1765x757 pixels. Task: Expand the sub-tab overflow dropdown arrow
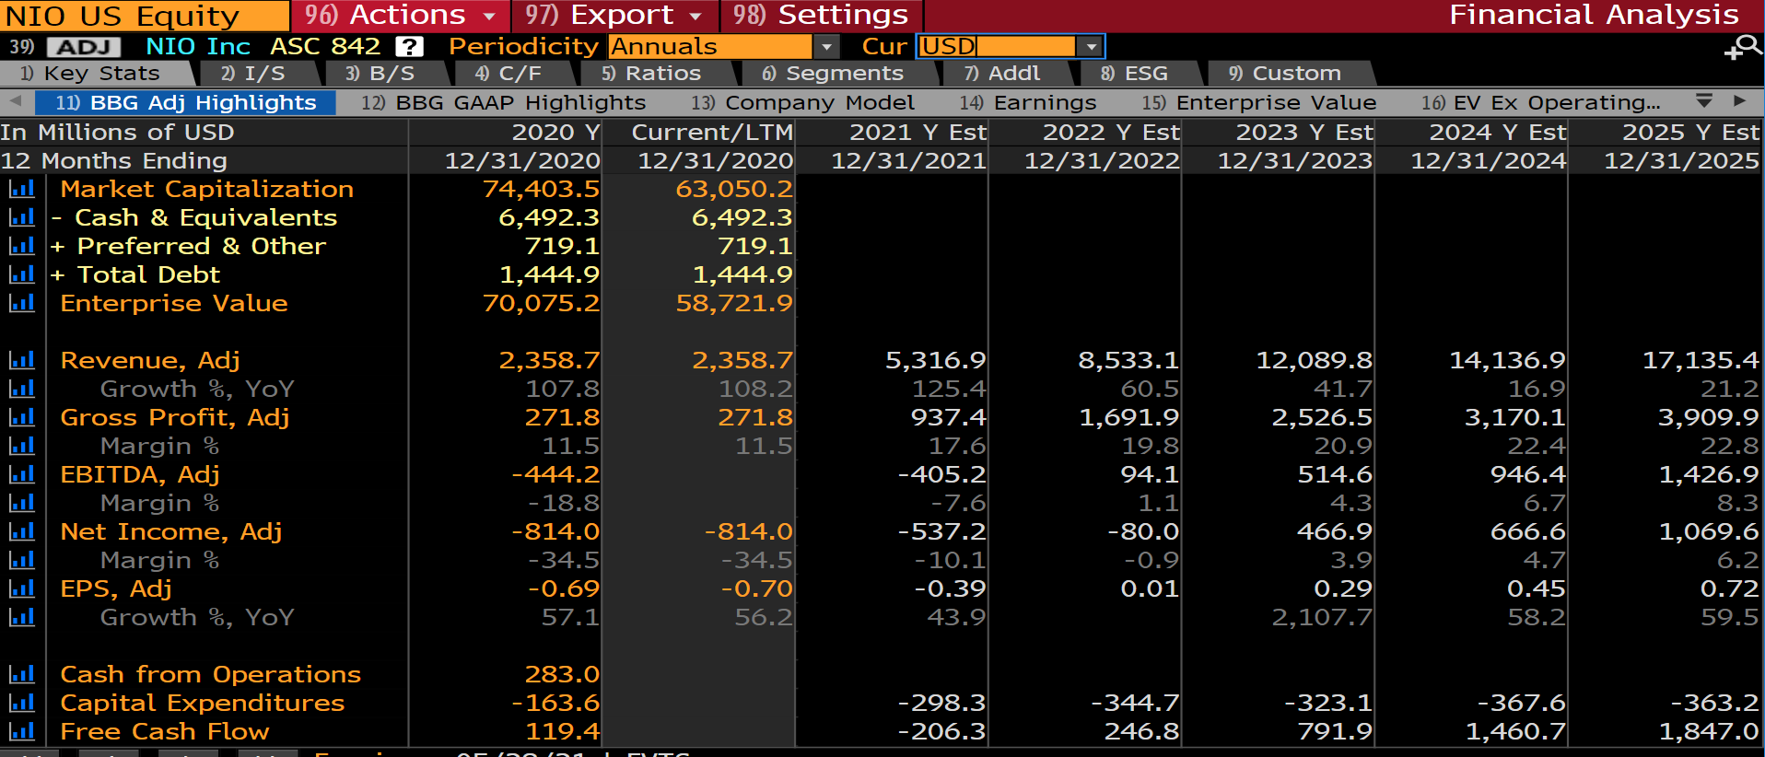(x=1704, y=101)
